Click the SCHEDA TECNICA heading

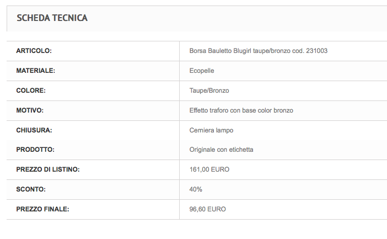[x=52, y=18]
